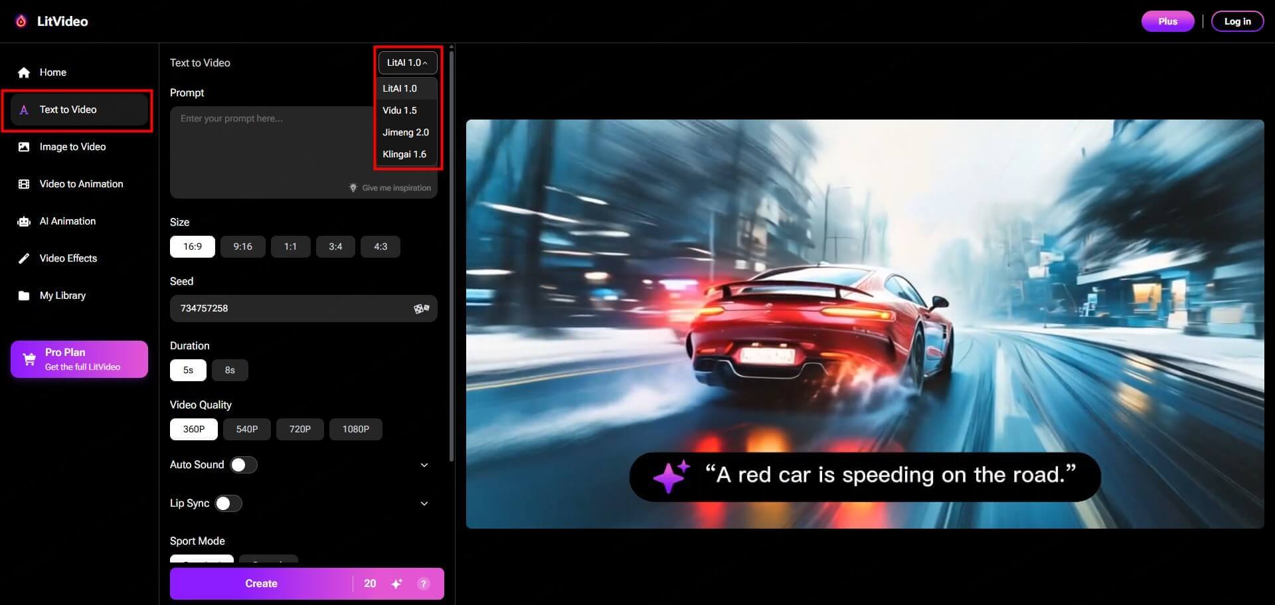Click the Give me inspiration bulb icon

tap(354, 187)
